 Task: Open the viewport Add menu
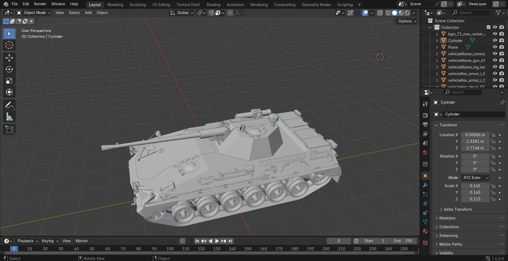point(88,13)
